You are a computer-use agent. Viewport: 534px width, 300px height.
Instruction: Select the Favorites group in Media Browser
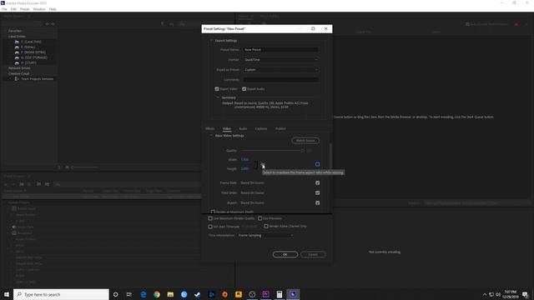[15, 31]
